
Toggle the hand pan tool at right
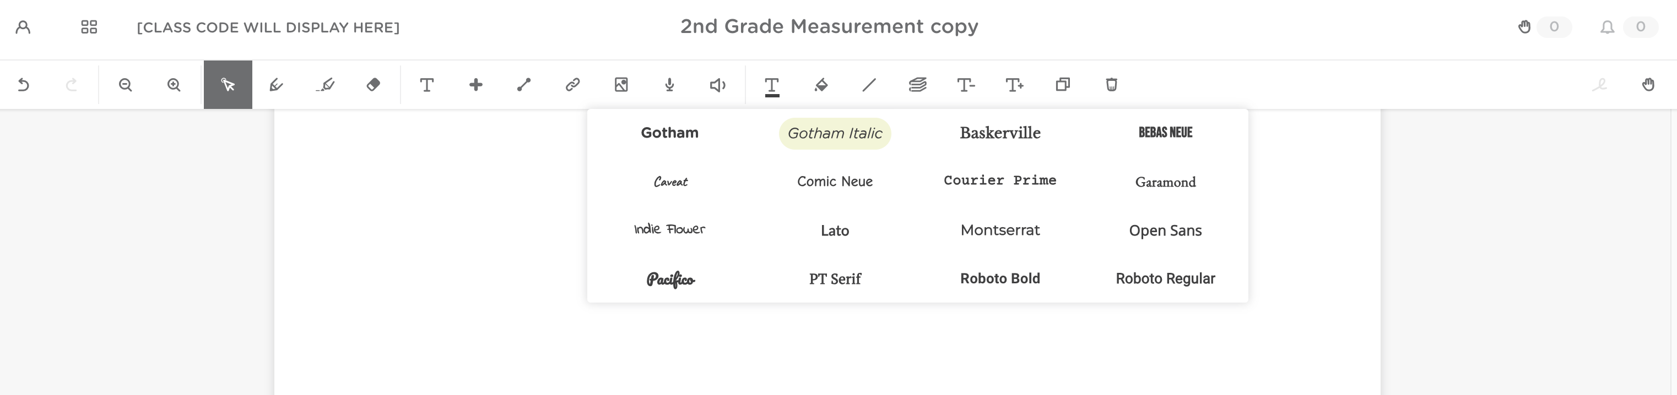pos(1648,85)
